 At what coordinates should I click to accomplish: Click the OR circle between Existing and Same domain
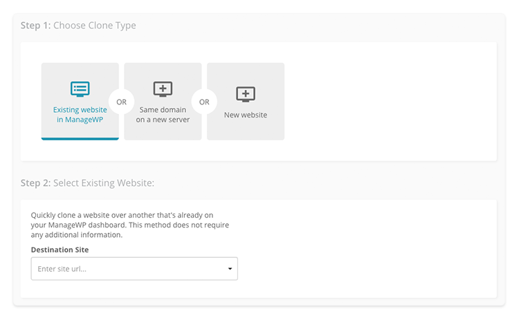click(122, 102)
